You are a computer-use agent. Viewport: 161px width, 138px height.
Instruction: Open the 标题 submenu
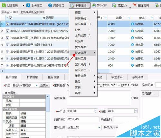tap(83, 13)
